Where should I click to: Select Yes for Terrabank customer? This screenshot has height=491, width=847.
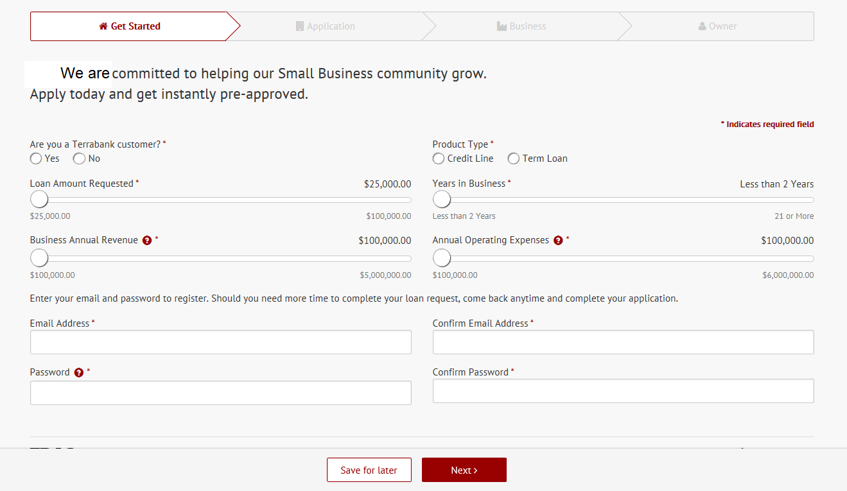[36, 159]
